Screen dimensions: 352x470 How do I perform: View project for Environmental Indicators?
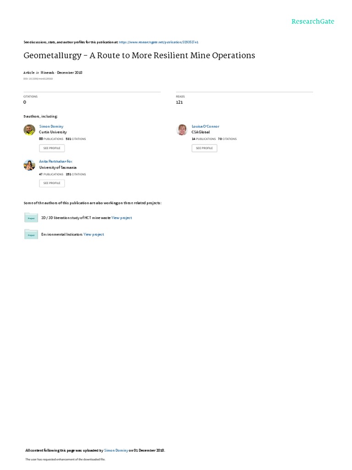pos(93,235)
